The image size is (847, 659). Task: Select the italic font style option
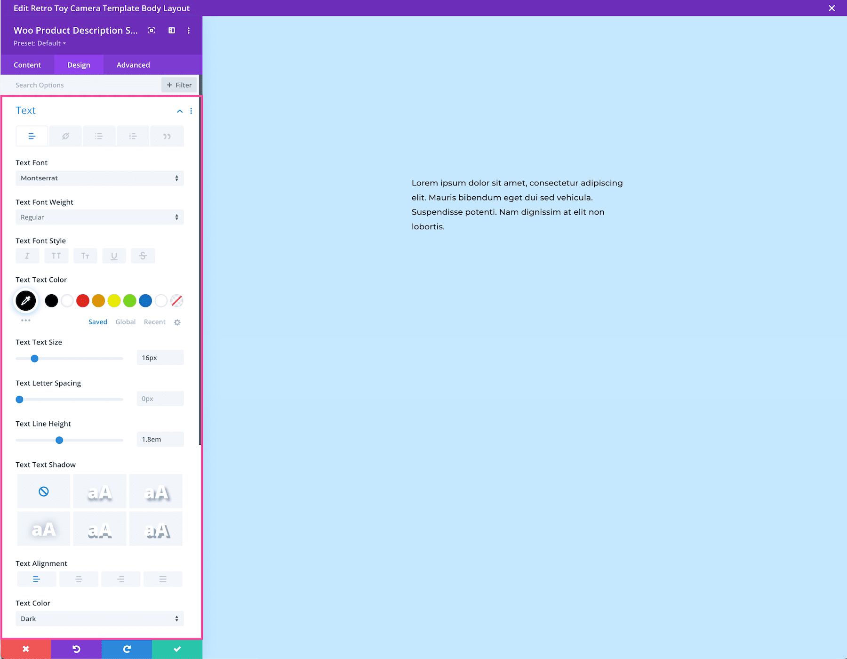tap(27, 256)
